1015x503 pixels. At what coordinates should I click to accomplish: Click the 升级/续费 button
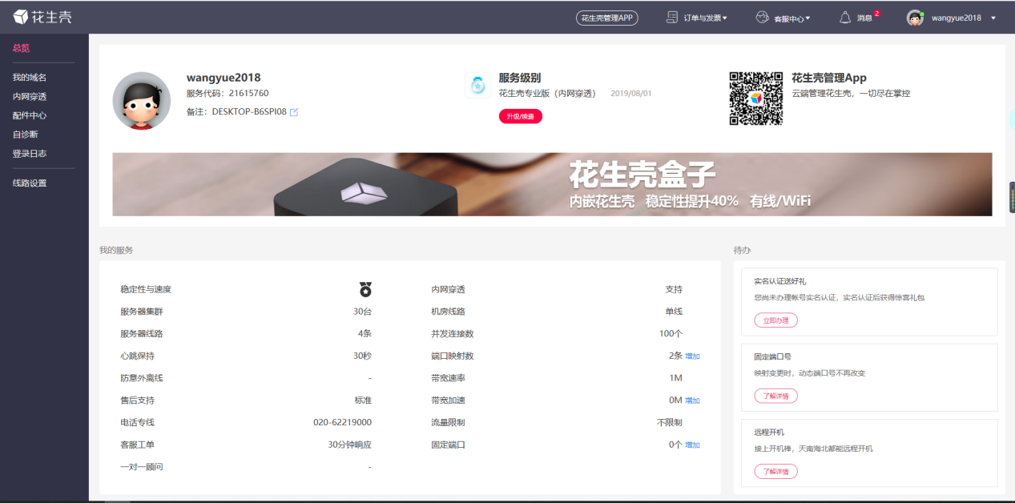521,116
